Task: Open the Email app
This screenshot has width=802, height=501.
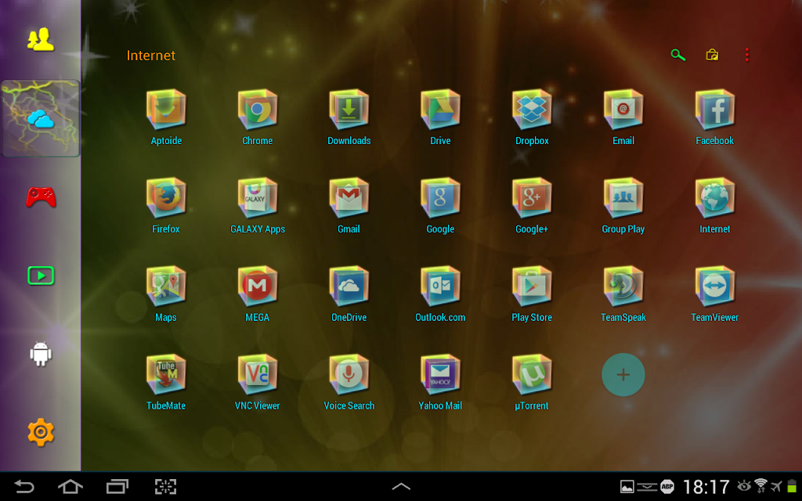Action: 623,110
